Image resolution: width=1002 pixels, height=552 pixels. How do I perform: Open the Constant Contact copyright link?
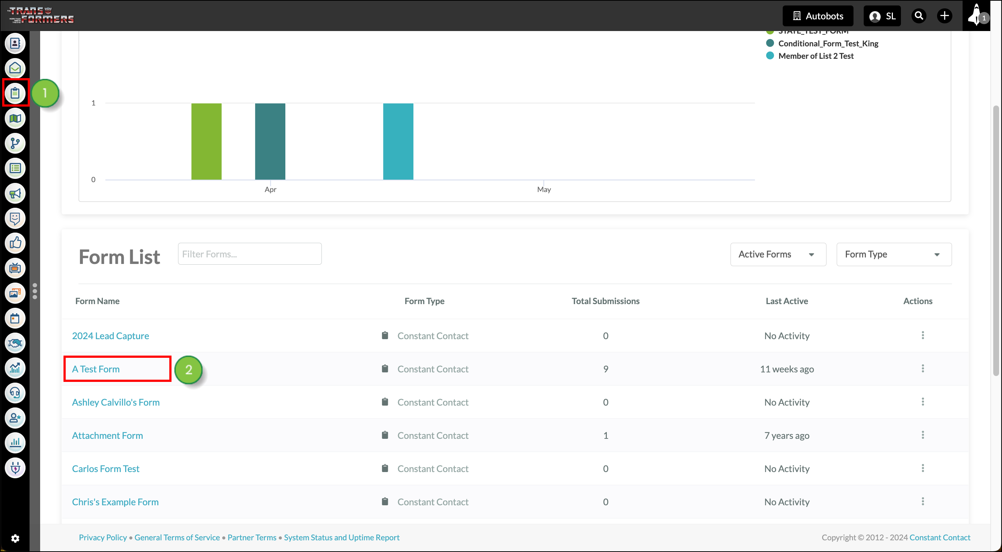click(940, 537)
